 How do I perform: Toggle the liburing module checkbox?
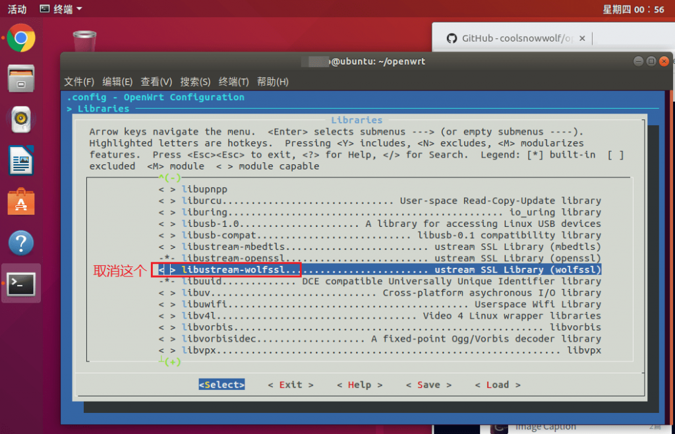(x=167, y=212)
